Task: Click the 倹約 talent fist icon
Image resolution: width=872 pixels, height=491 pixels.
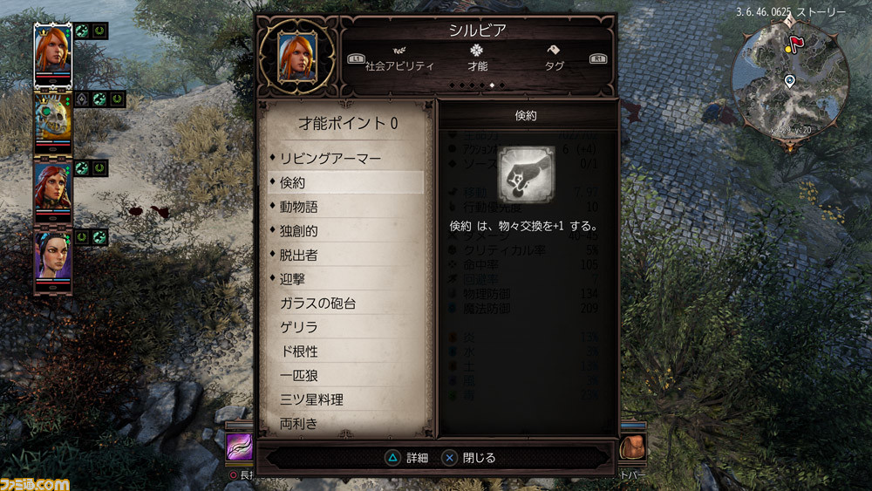Action: 526,174
